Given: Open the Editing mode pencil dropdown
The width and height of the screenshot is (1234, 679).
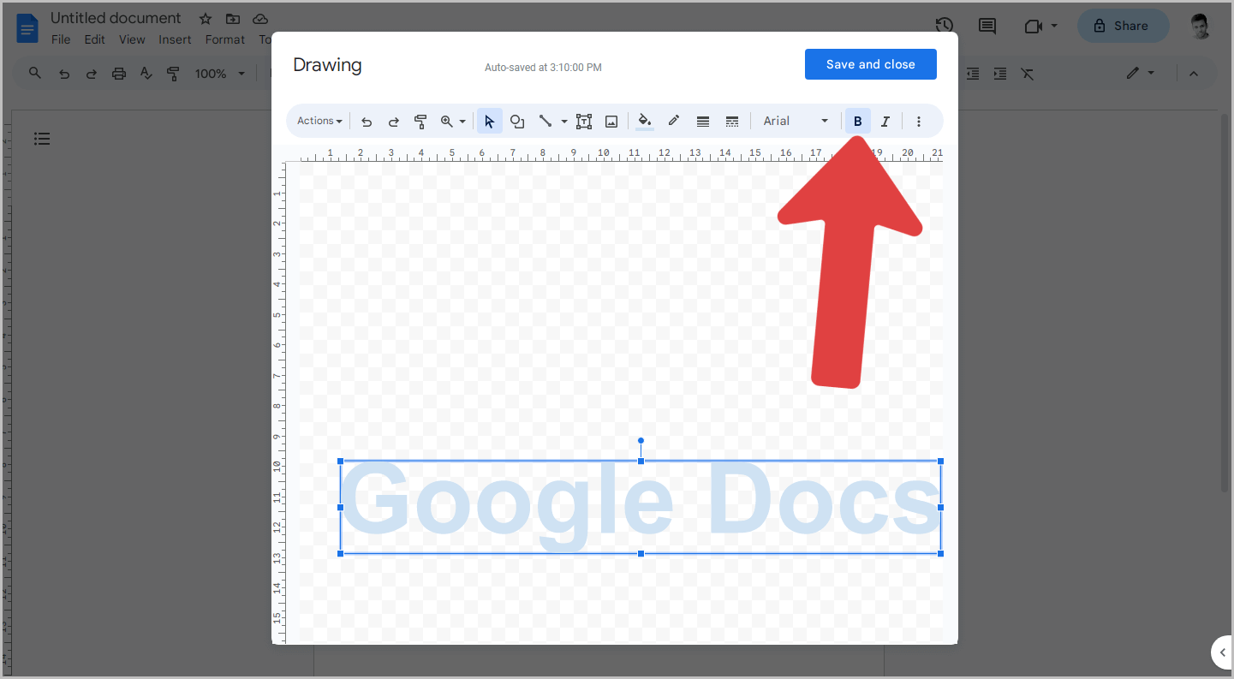Looking at the screenshot, I should point(1141,74).
